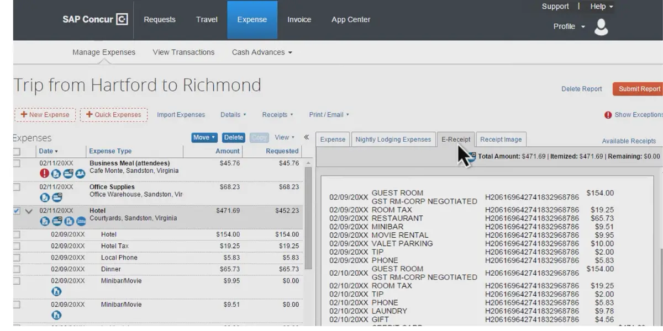Check the Hotel Tax itemization checkbox
This screenshot has height=331, width=663.
17,246
